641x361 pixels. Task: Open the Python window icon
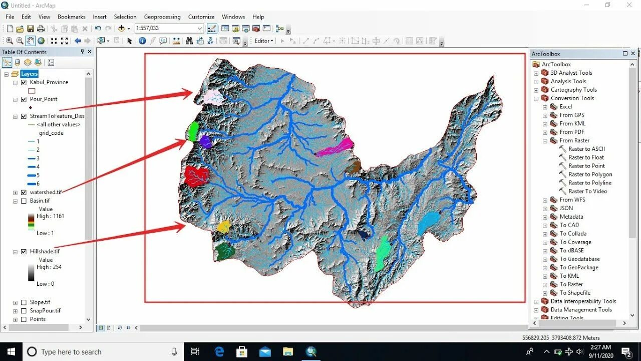pos(266,29)
